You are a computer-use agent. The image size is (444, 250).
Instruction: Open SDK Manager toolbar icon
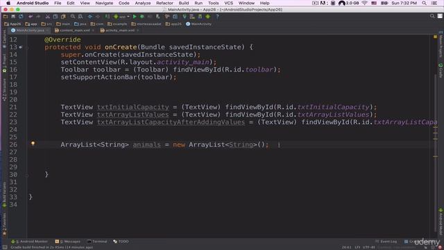coord(200,17)
